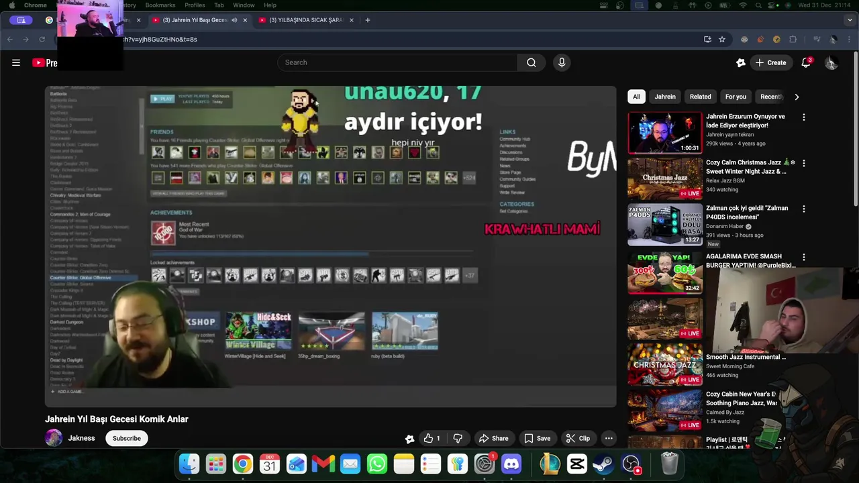The image size is (859, 483).
Task: Click the Clip button
Action: tap(578, 438)
